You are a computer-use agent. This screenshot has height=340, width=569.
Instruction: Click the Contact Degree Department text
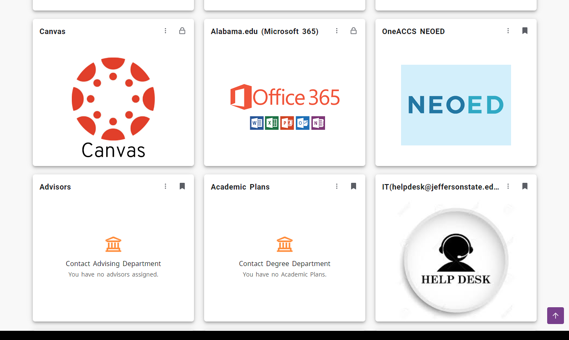coord(285,264)
